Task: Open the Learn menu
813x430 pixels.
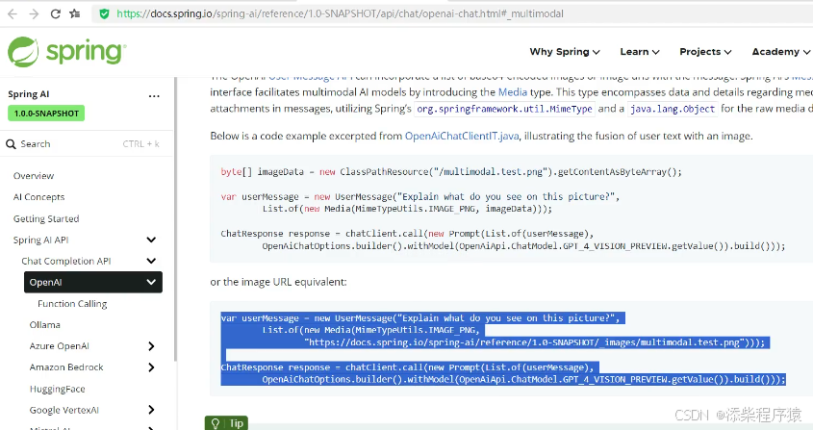Action: pos(640,52)
